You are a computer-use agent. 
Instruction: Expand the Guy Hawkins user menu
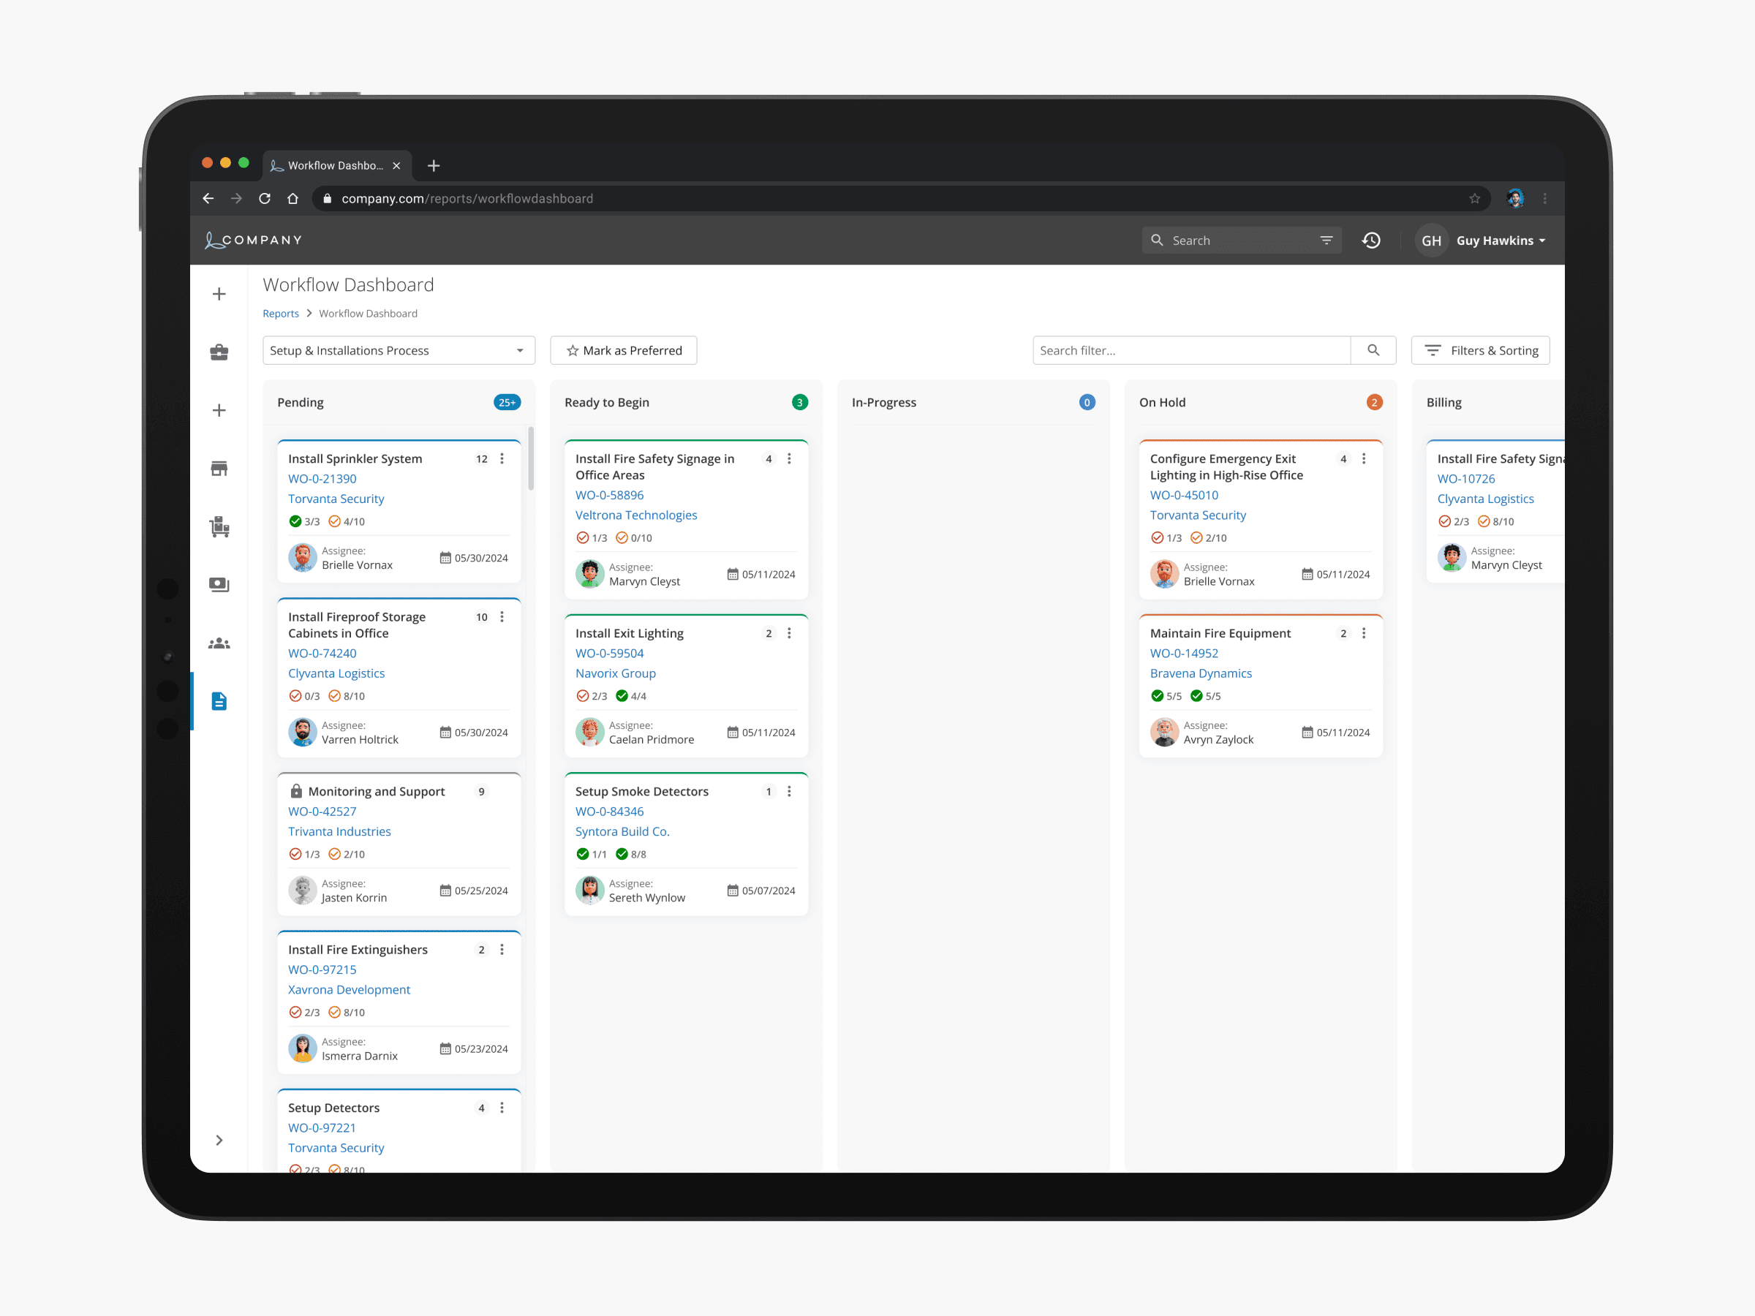tap(1500, 241)
